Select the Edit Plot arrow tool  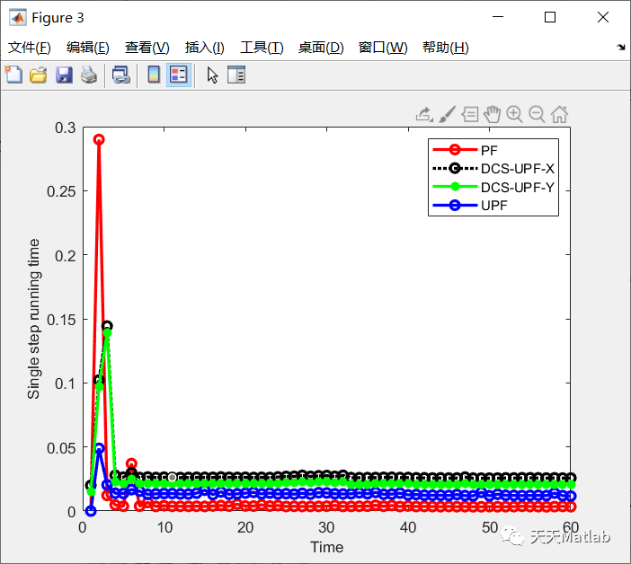point(212,75)
